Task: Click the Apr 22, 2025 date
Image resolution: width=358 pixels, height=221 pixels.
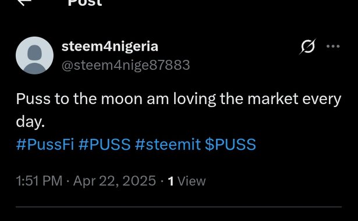Action: pyautogui.click(x=115, y=181)
